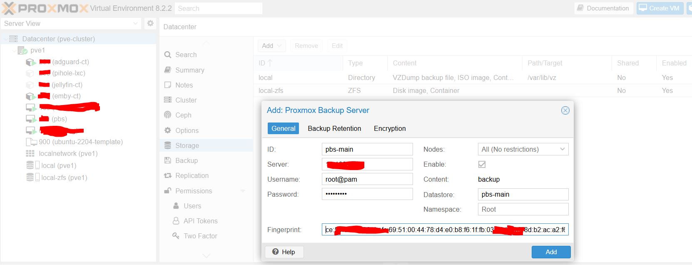Click the Notes page icon
This screenshot has height=265, width=692.
[x=168, y=85]
